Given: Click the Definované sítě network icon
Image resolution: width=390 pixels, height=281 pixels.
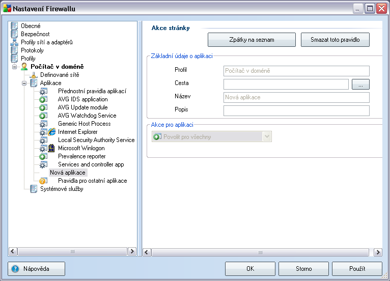Looking at the screenshot, I should click(x=34, y=75).
